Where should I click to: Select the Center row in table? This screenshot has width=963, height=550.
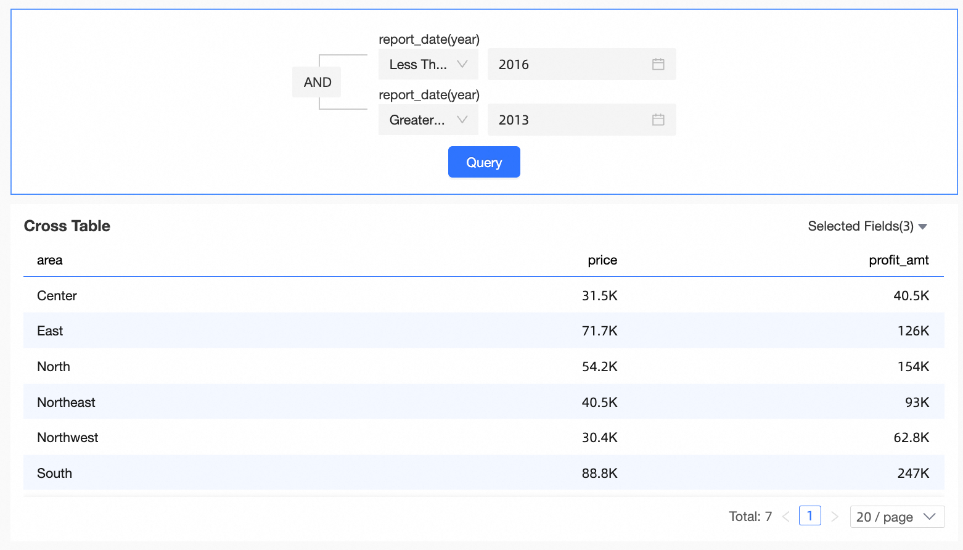57,296
